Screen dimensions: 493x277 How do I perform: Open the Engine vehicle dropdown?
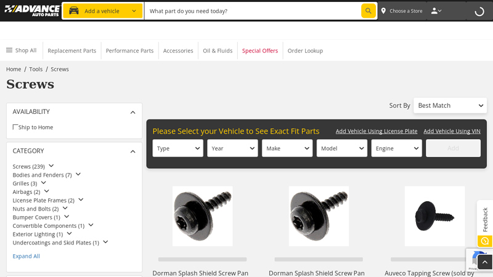[x=396, y=148]
